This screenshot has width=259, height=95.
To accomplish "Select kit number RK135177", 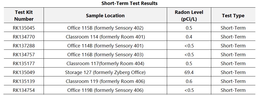I will 24,64.
